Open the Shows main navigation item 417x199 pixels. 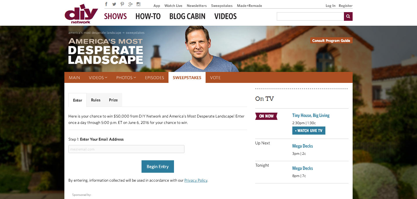click(115, 16)
